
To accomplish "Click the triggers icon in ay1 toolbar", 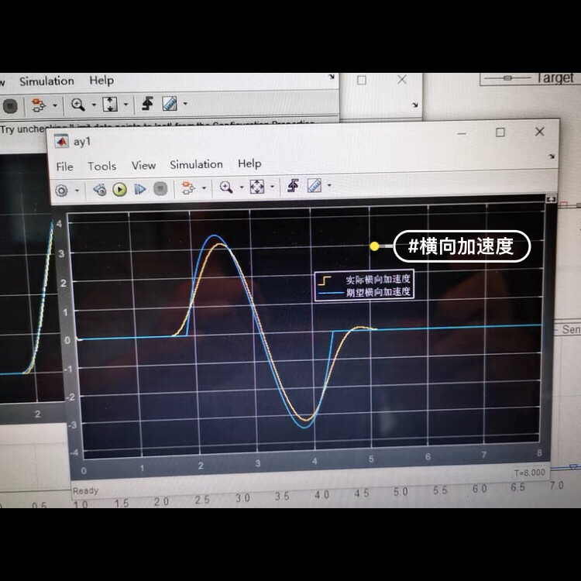I will tap(293, 186).
